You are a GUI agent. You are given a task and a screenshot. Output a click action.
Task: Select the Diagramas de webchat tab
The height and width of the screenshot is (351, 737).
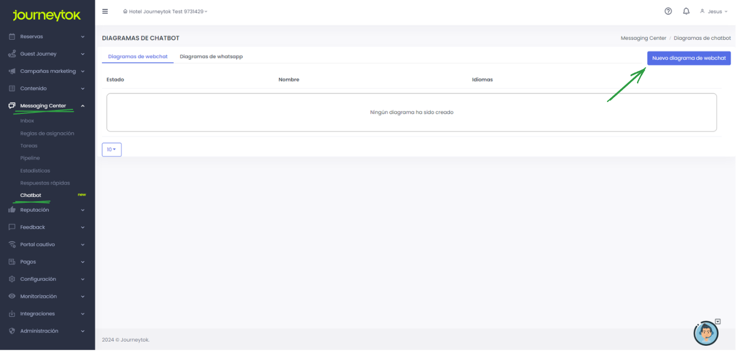(137, 57)
